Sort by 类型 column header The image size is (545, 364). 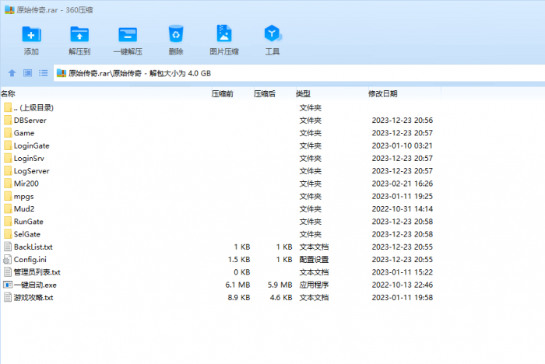pyautogui.click(x=303, y=93)
